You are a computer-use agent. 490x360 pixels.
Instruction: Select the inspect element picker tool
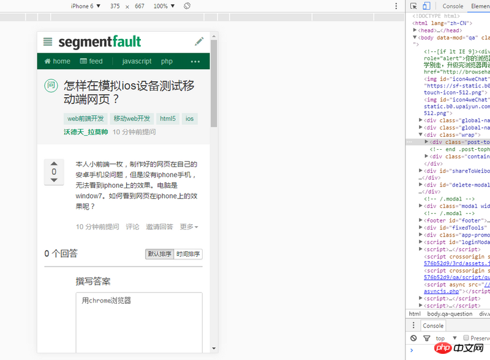[x=414, y=6]
